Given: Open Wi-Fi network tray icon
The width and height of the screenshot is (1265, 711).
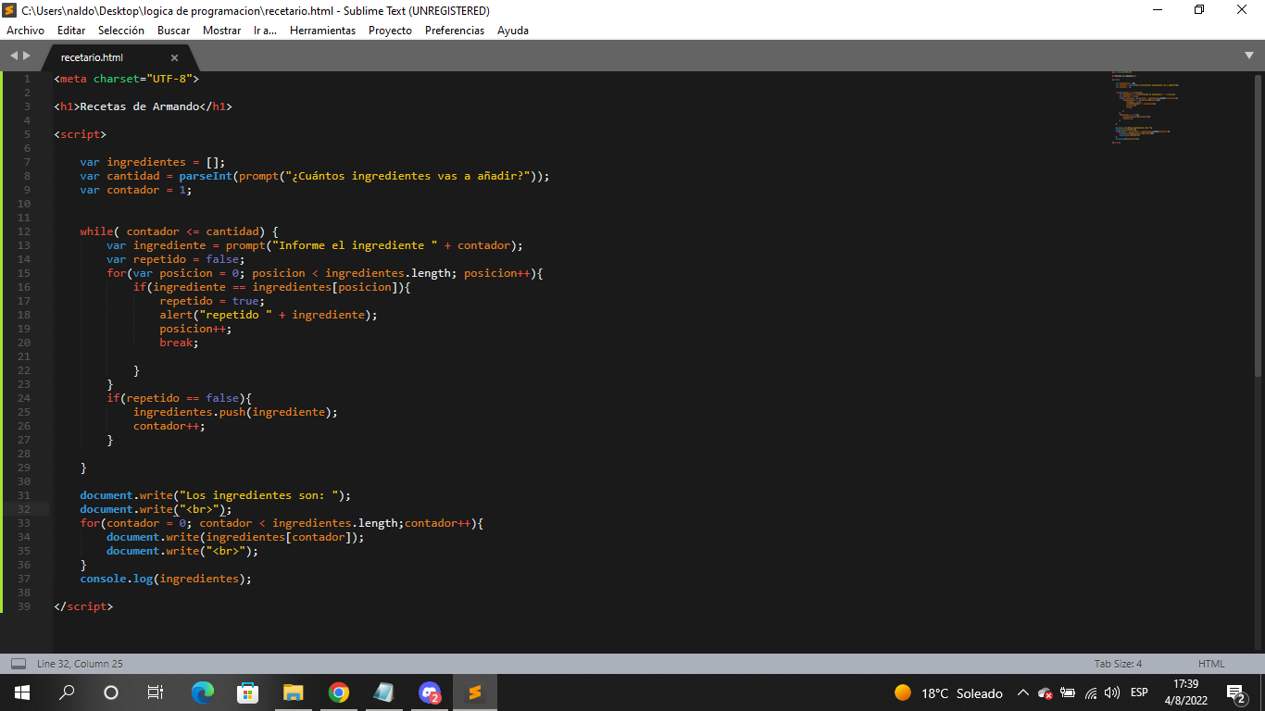Looking at the screenshot, I should coord(1091,692).
